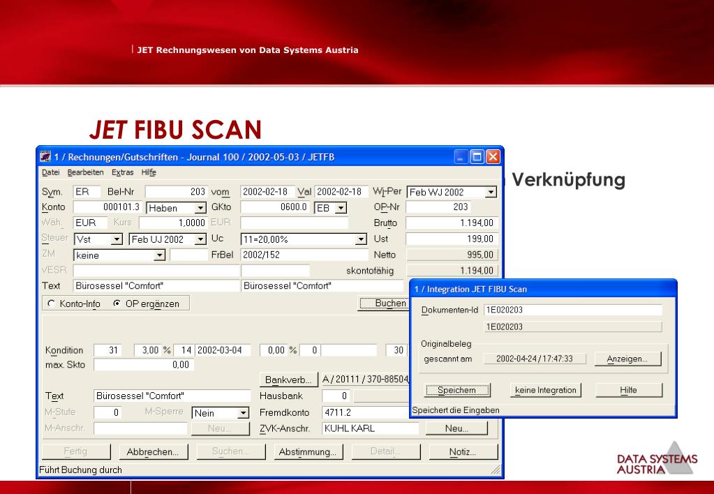Click the Val date field
This screenshot has height=494, width=714.
341,192
